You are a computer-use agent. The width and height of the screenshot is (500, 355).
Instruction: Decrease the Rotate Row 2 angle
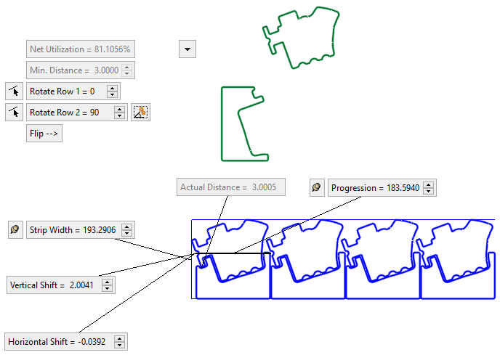tap(120, 115)
